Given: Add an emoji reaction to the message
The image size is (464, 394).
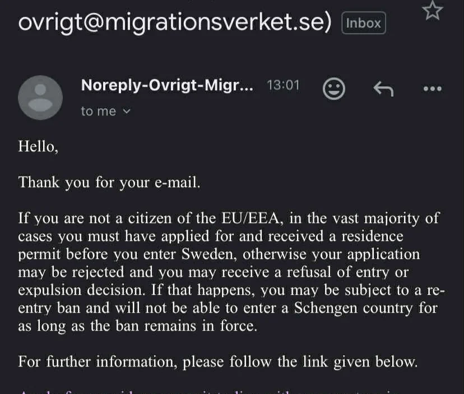Looking at the screenshot, I should click(334, 89).
